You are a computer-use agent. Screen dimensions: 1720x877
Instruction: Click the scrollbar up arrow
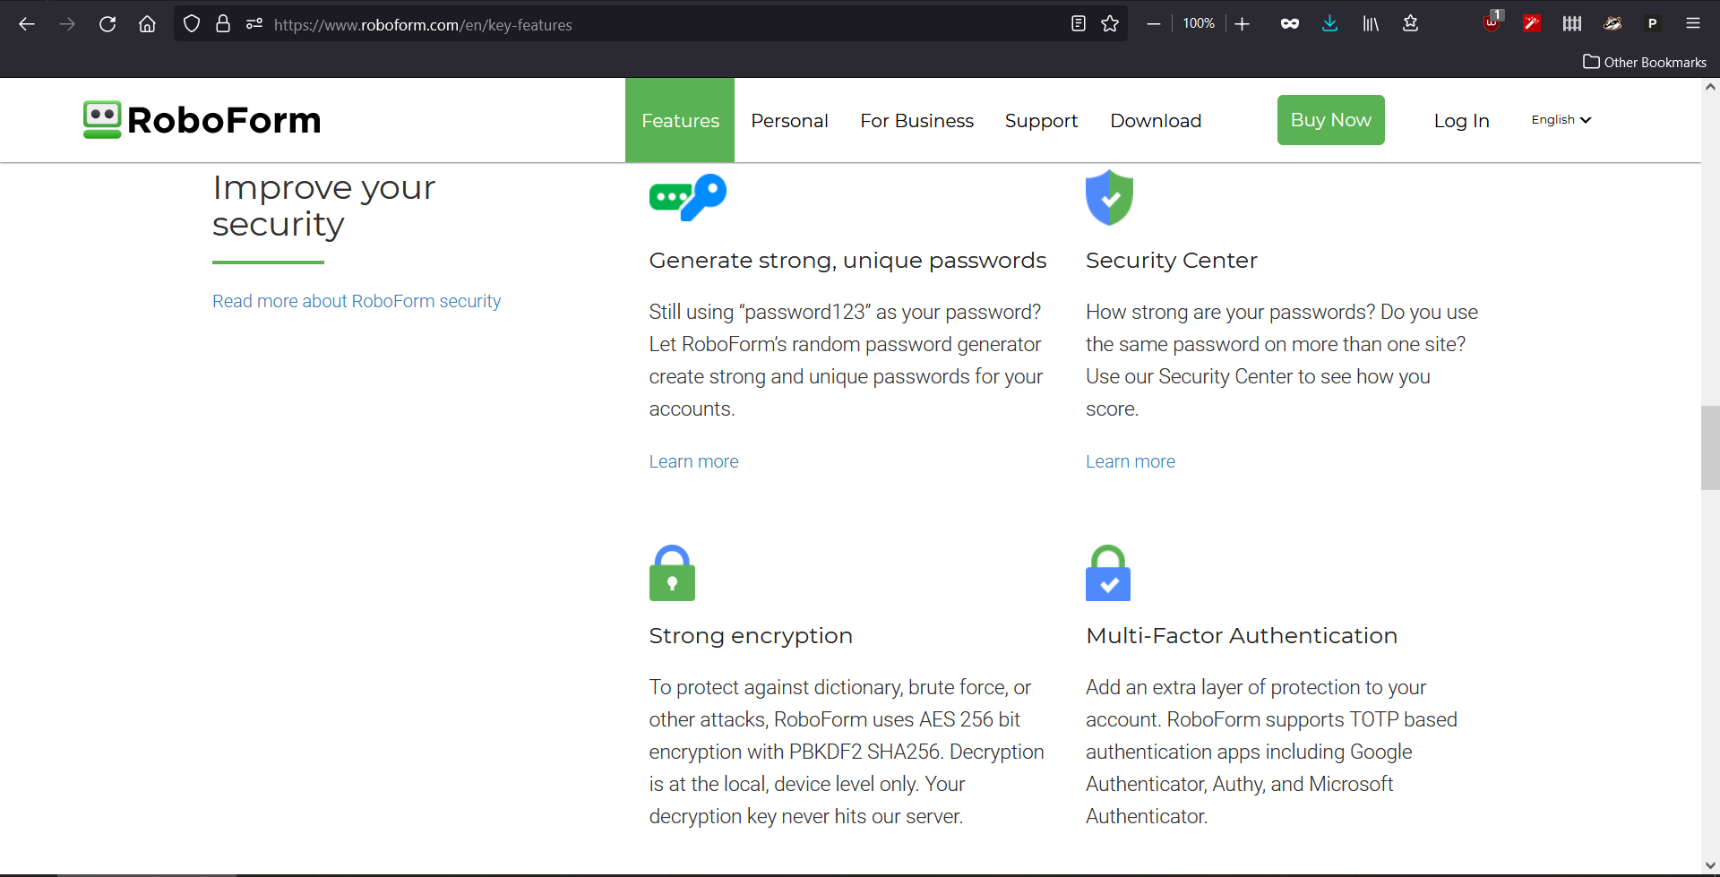click(x=1710, y=87)
